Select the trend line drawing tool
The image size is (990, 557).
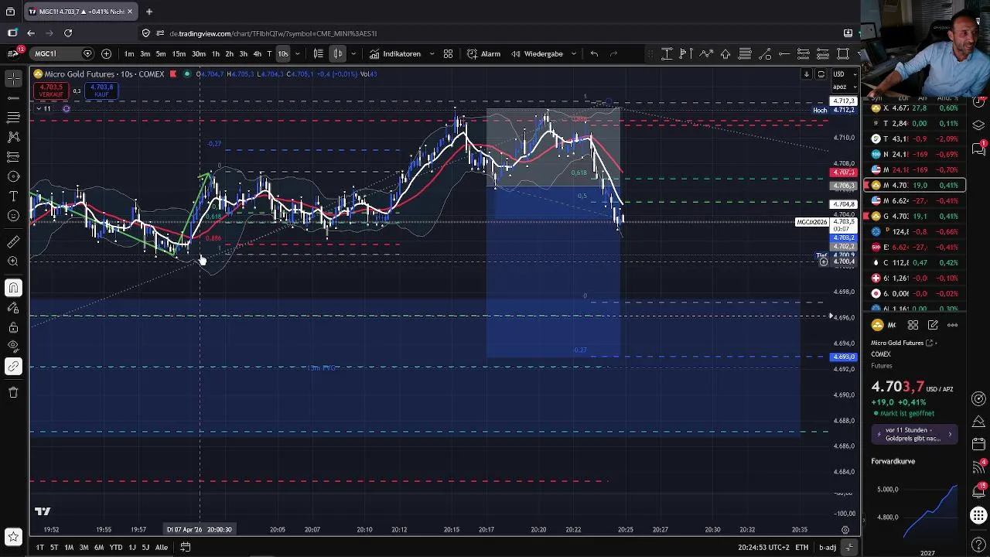pyautogui.click(x=13, y=97)
